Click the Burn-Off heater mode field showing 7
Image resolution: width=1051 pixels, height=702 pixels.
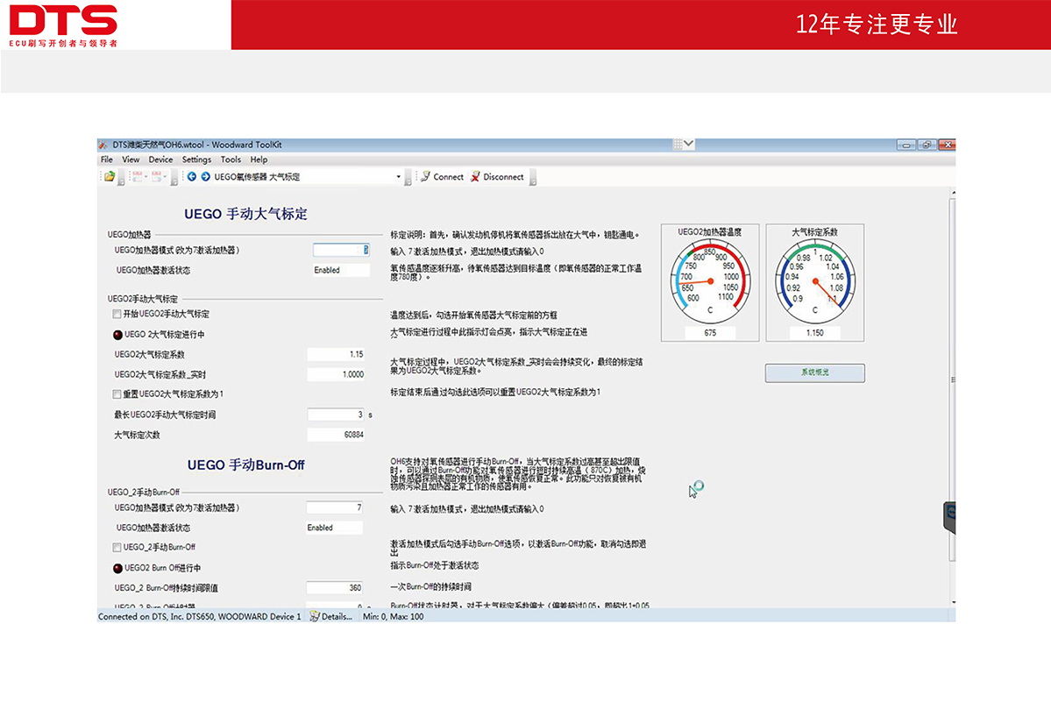(x=335, y=507)
